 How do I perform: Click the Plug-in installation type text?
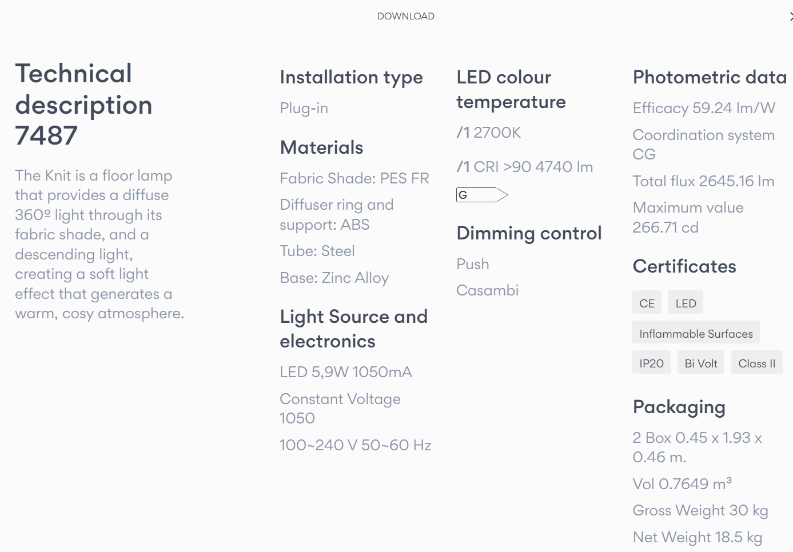pos(304,108)
